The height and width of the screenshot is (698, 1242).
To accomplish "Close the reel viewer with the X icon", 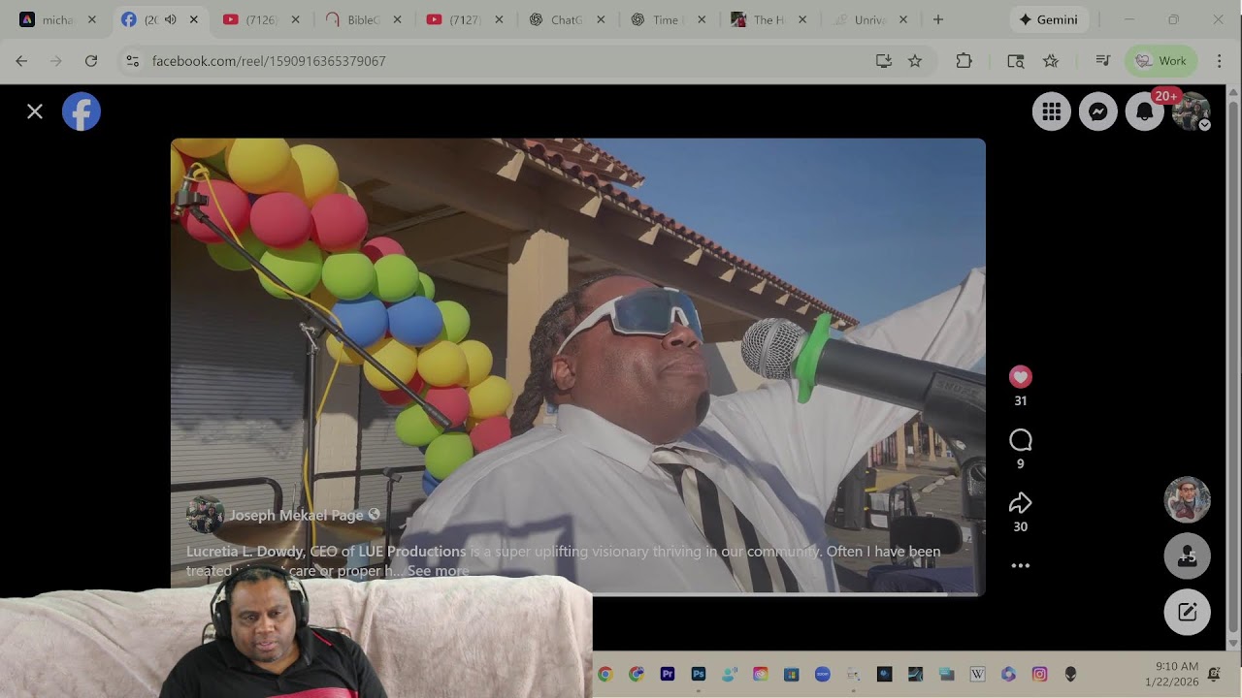I will click(x=35, y=111).
